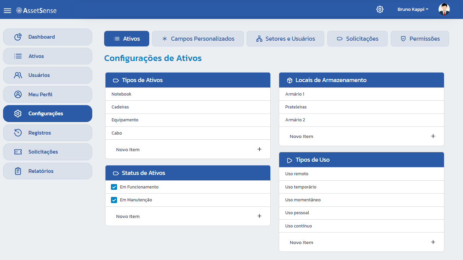Image resolution: width=463 pixels, height=260 pixels.
Task: Uncheck the Em Funcionamento checkbox
Action: pos(114,187)
